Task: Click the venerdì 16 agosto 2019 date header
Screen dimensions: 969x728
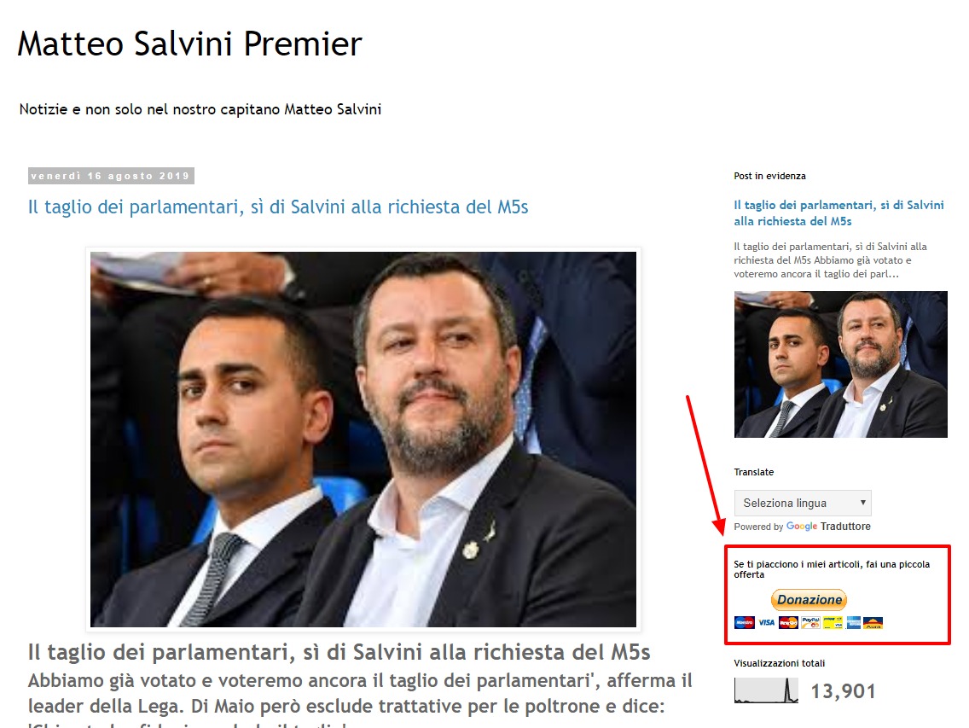Action: 111,176
